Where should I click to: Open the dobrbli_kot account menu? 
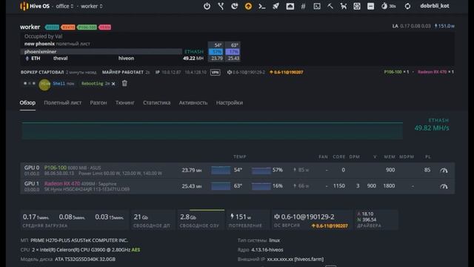435,6
